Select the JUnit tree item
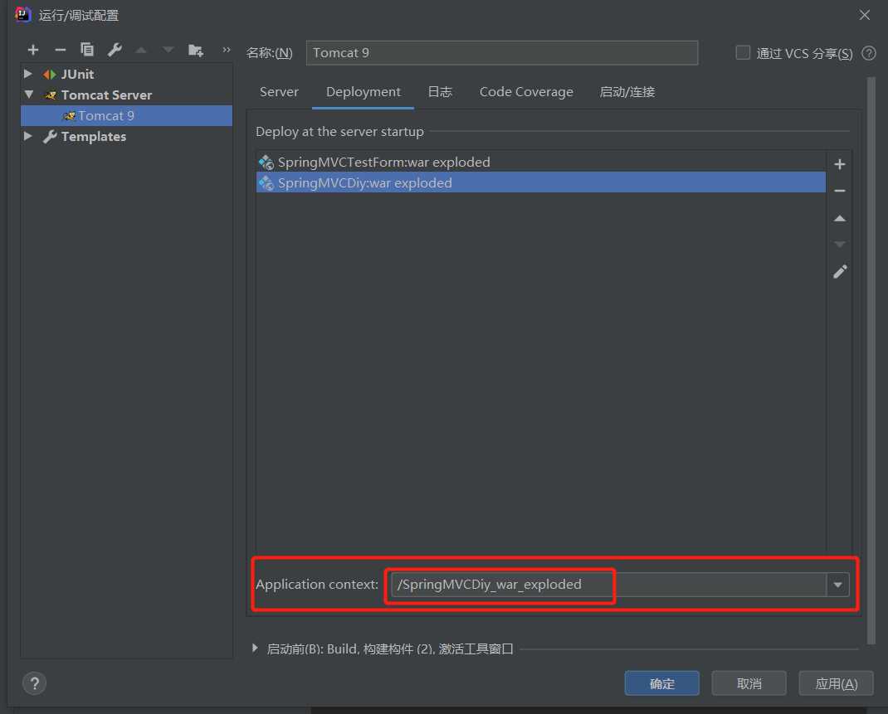Viewport: 888px width, 714px height. point(126,74)
